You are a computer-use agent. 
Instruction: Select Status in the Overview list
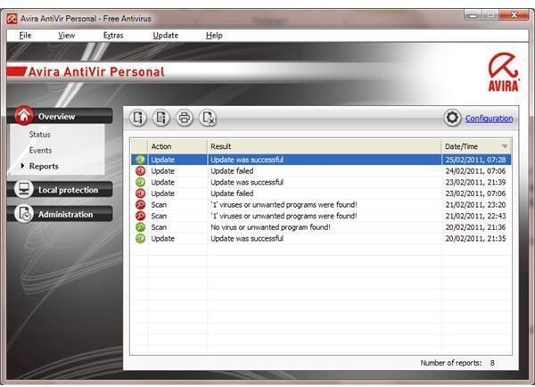point(39,135)
